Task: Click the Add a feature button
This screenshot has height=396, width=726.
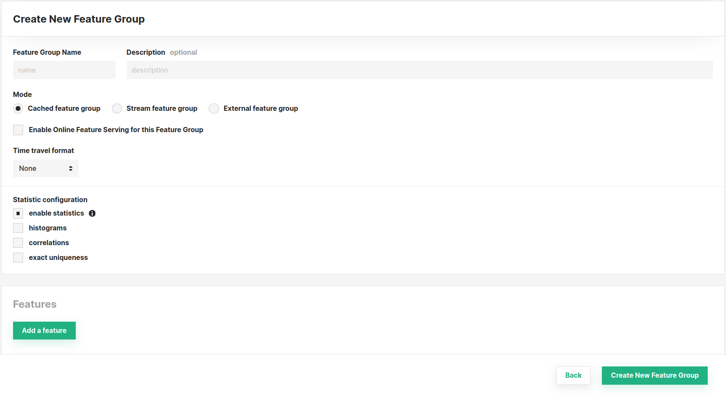Action: click(x=44, y=330)
